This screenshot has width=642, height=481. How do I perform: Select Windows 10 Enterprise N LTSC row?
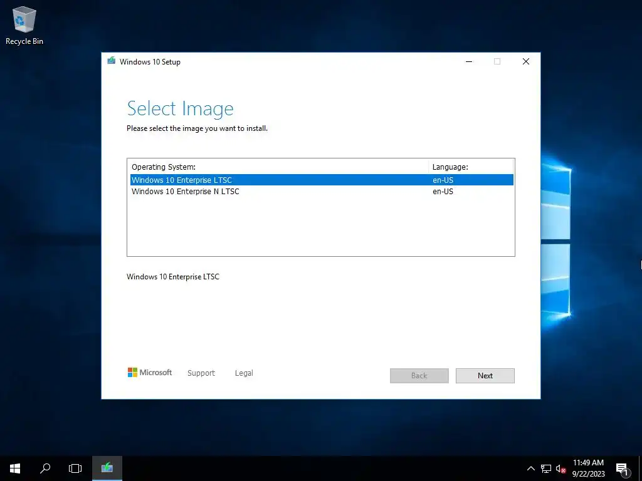click(322, 192)
